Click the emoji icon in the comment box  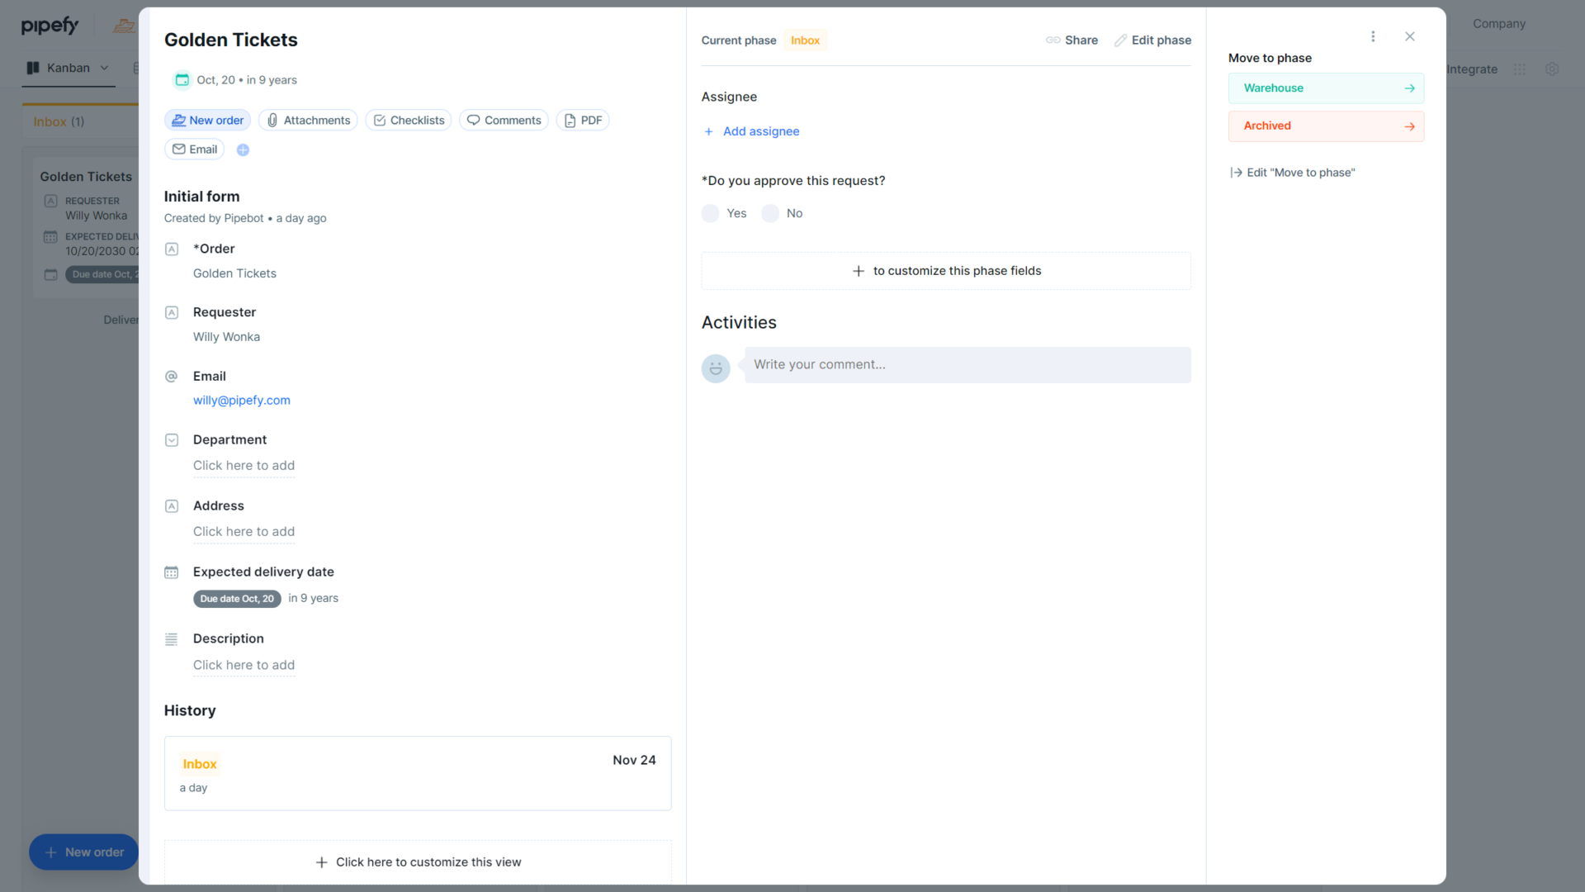point(715,368)
